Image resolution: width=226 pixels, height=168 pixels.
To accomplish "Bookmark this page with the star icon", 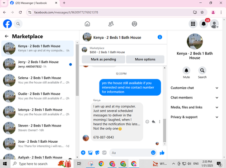I will [202, 12].
